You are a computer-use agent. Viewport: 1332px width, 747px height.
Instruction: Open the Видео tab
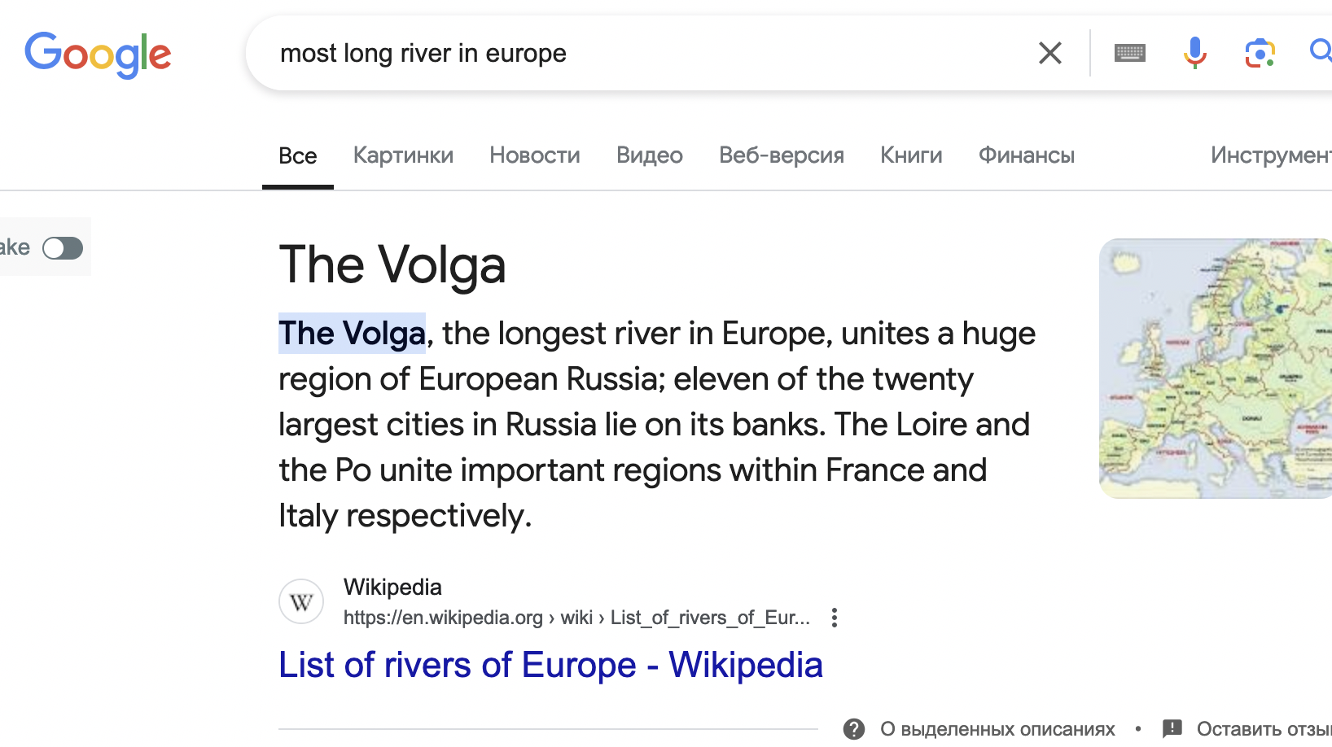pos(650,155)
